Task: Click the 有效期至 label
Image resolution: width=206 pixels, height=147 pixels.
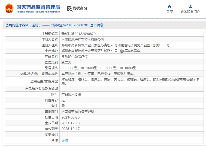Action: (51, 129)
